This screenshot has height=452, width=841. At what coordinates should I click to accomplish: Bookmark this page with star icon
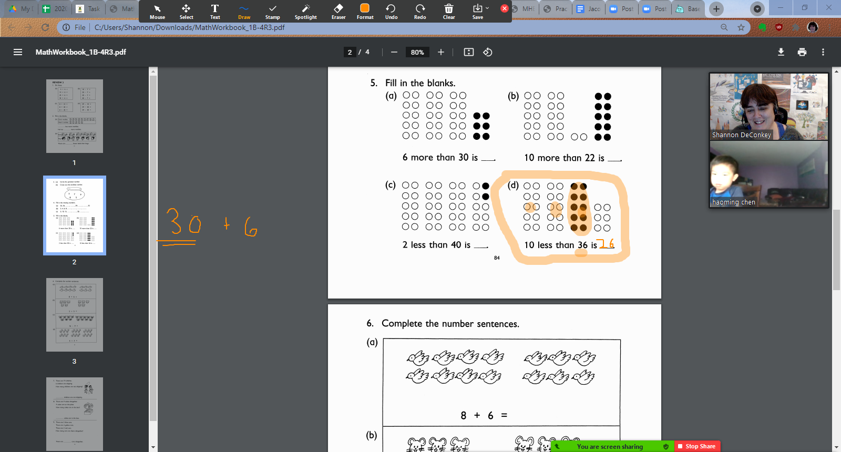point(741,27)
